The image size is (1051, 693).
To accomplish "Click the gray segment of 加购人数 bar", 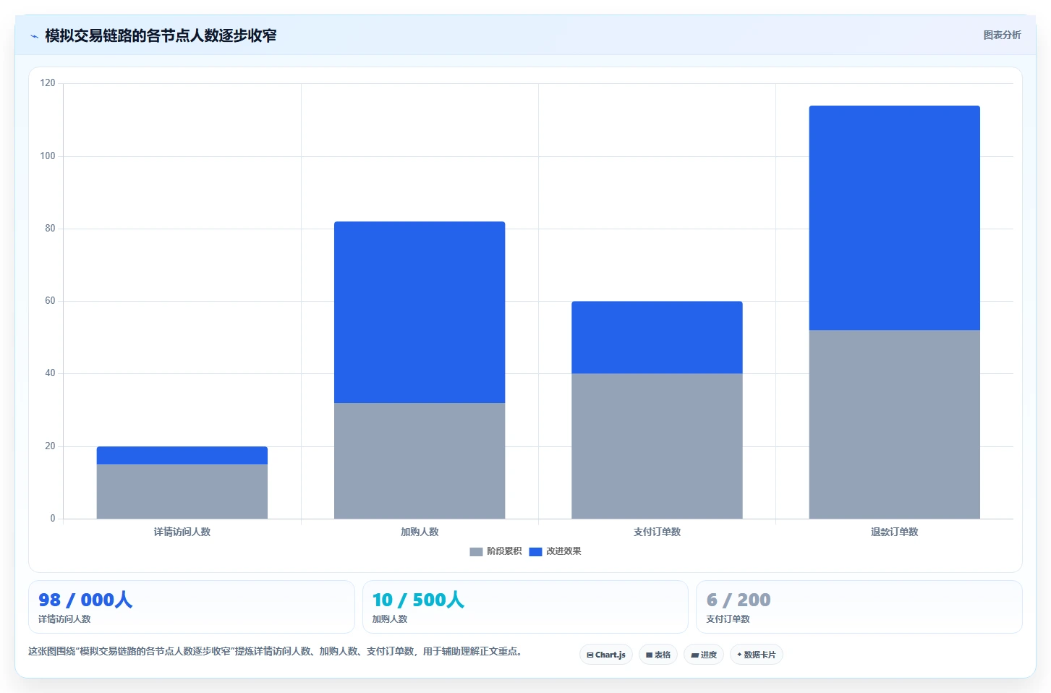I will (x=420, y=461).
